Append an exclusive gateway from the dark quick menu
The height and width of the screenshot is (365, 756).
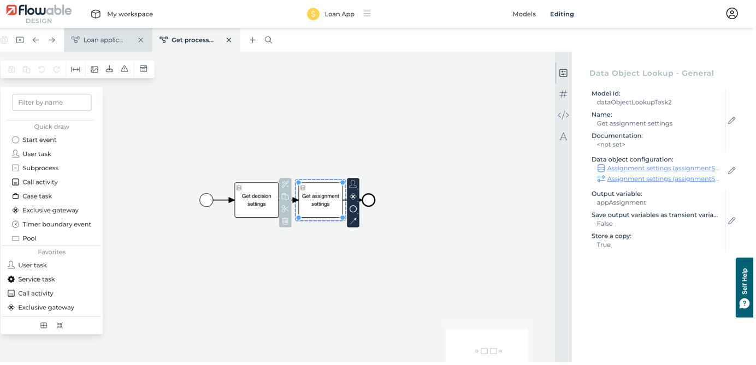[x=353, y=196]
